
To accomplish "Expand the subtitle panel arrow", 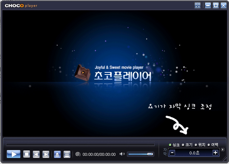I will 223,150.
